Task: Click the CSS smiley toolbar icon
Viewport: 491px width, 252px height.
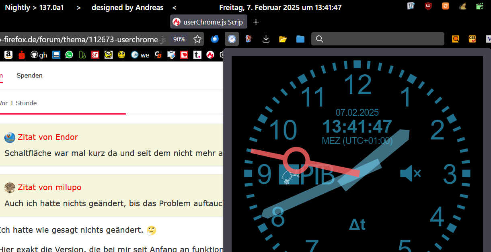Action: (x=473, y=39)
